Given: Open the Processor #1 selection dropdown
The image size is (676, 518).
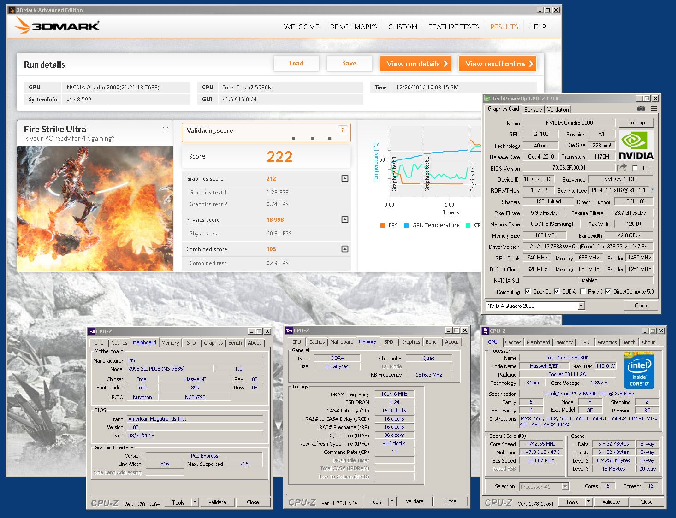Looking at the screenshot, I should coord(565,486).
